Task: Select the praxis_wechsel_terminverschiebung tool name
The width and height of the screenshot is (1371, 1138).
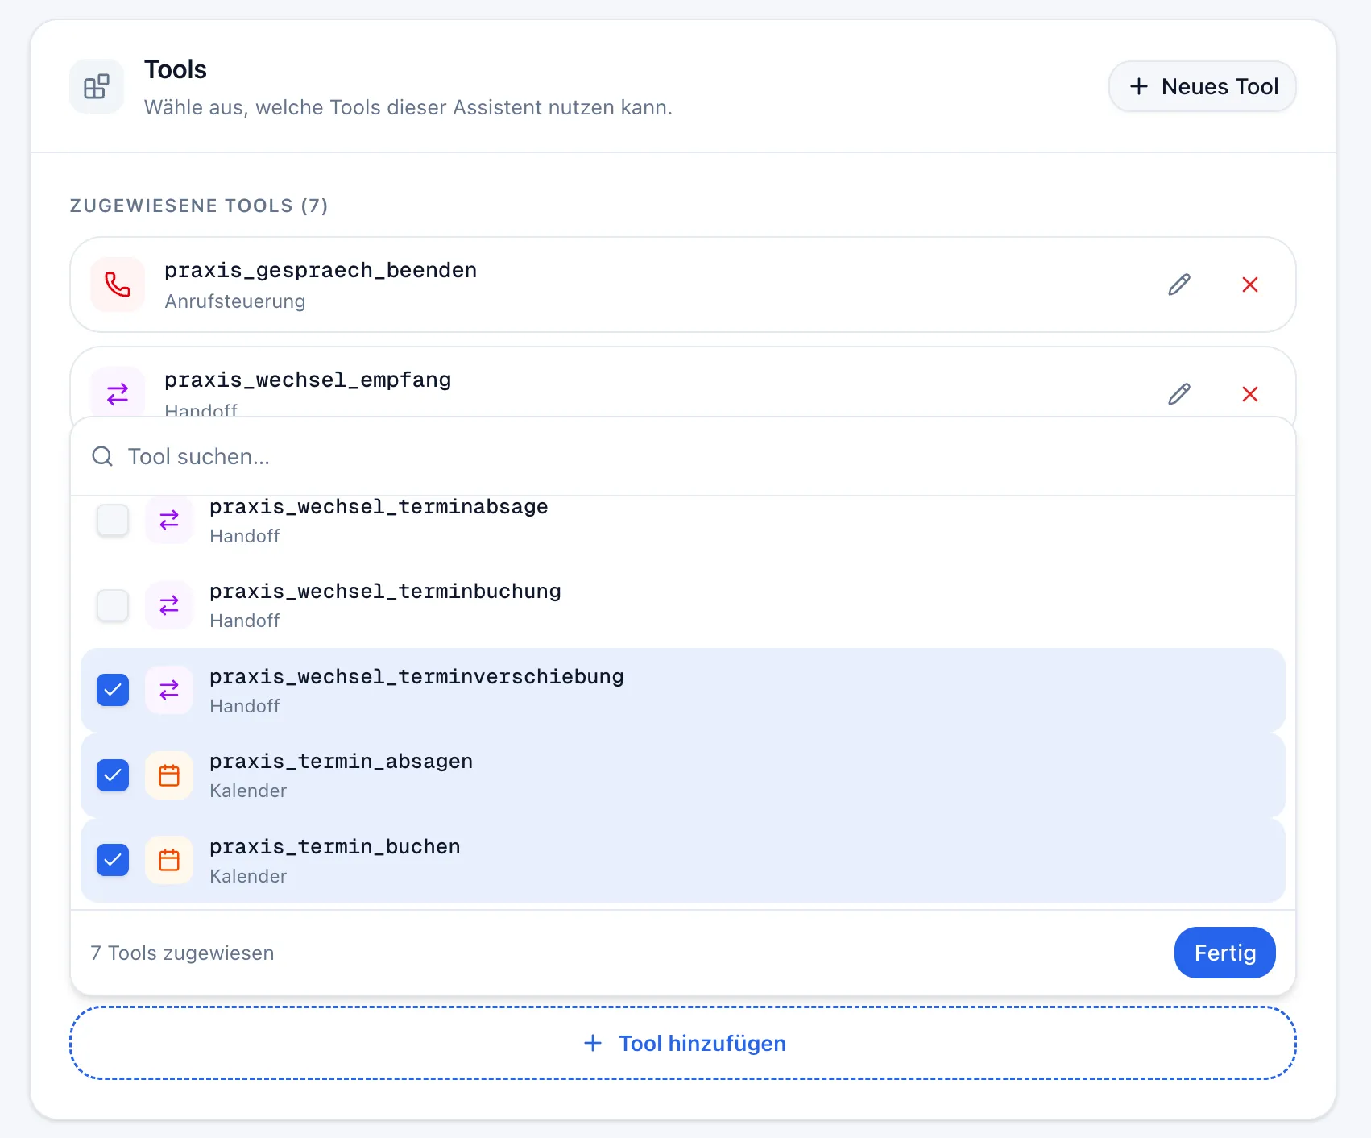Action: [x=416, y=677]
